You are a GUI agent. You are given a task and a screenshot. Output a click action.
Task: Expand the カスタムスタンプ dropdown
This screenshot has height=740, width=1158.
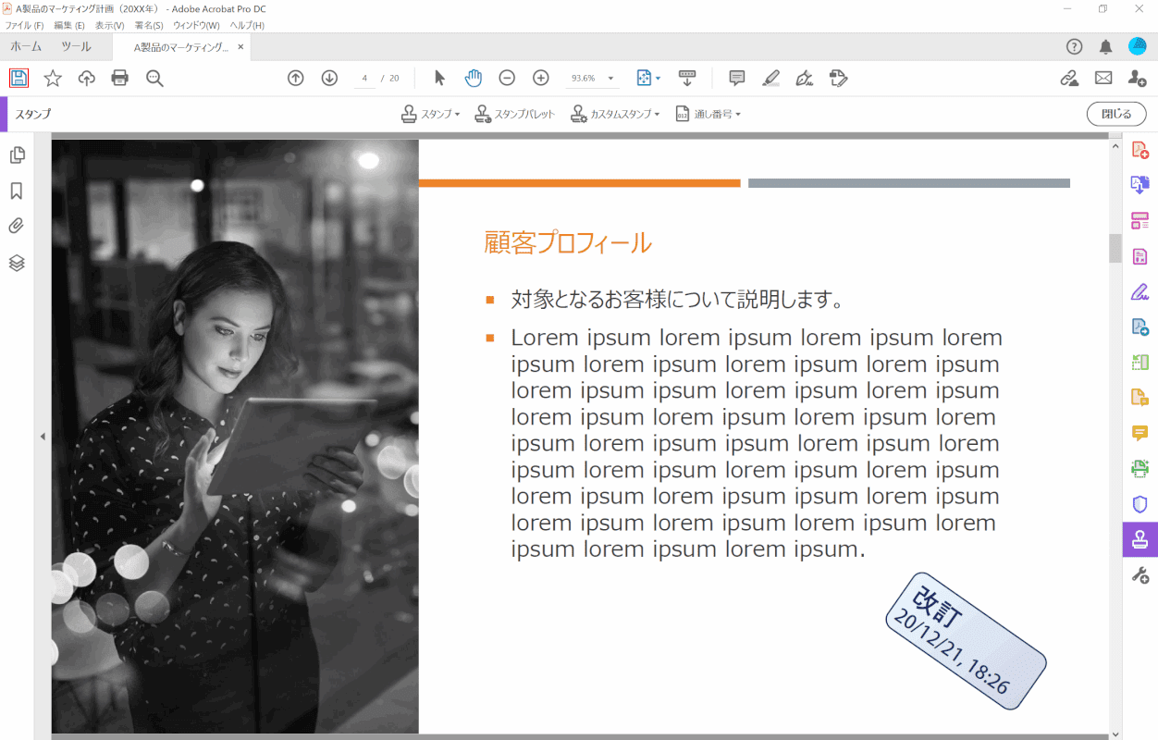pyautogui.click(x=615, y=114)
